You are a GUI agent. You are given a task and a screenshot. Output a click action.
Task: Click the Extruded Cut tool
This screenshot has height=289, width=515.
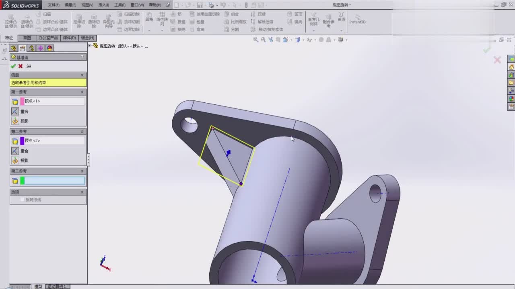79,21
